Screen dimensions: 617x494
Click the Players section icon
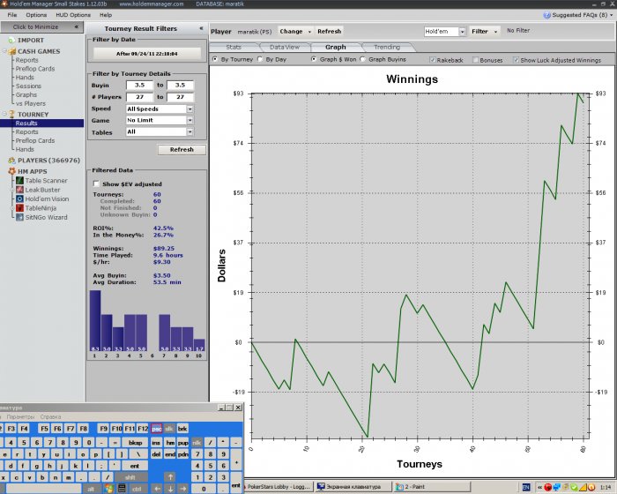(11, 161)
